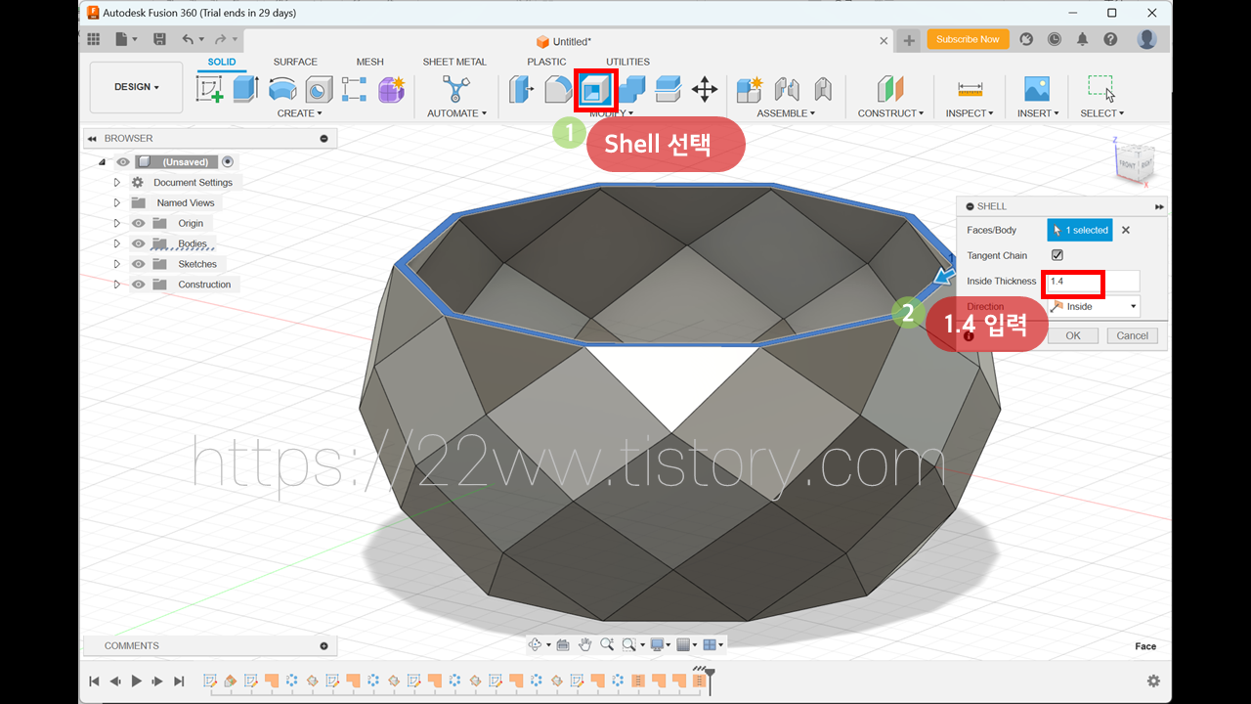Viewport: 1251px width, 704px height.
Task: Open the data panel grid icon
Action: pos(94,39)
